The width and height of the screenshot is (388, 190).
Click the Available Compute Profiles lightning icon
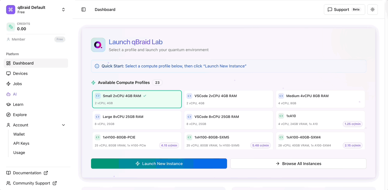coord(93,83)
